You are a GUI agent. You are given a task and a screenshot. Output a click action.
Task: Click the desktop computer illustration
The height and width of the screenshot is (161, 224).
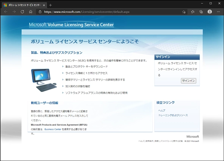tap(44, 80)
